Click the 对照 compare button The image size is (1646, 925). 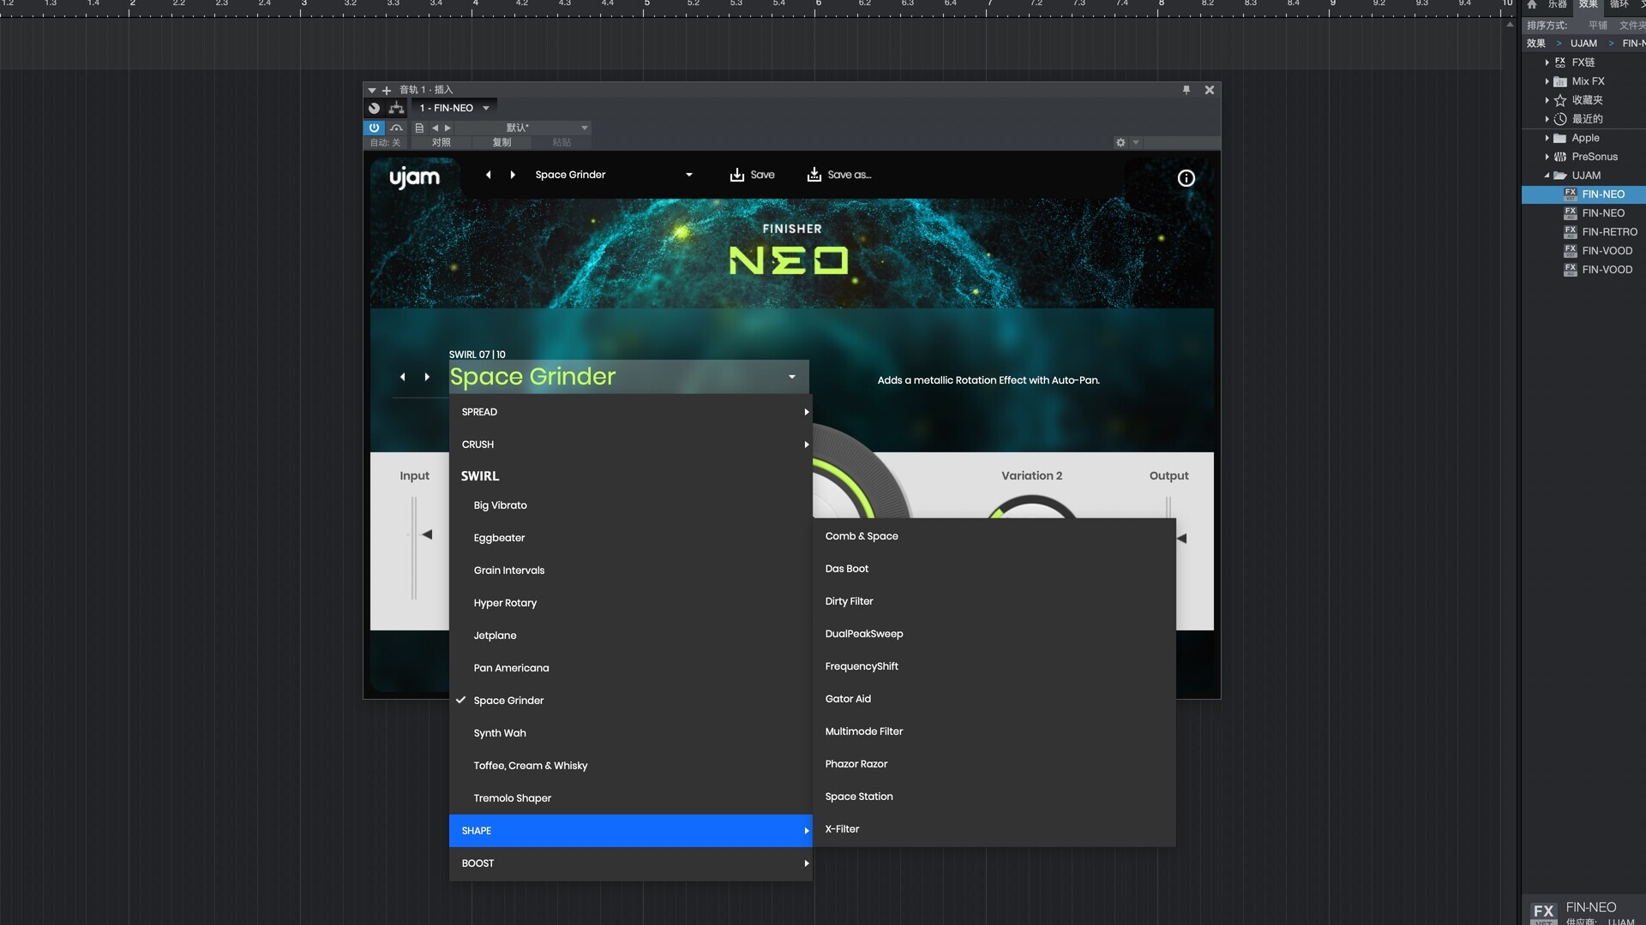[441, 143]
